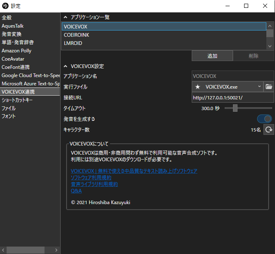The height and width of the screenshot is (254, 275).
Task: Select COEIROINK in the application list
Action: (77, 35)
